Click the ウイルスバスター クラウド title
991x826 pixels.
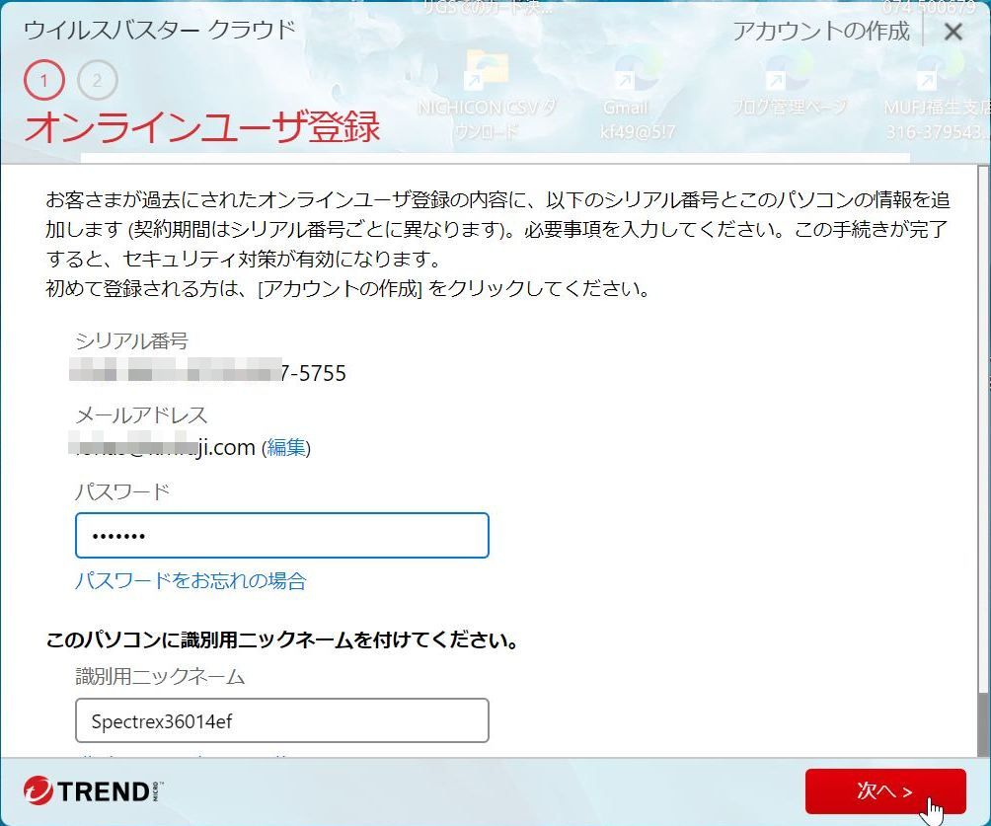(159, 30)
